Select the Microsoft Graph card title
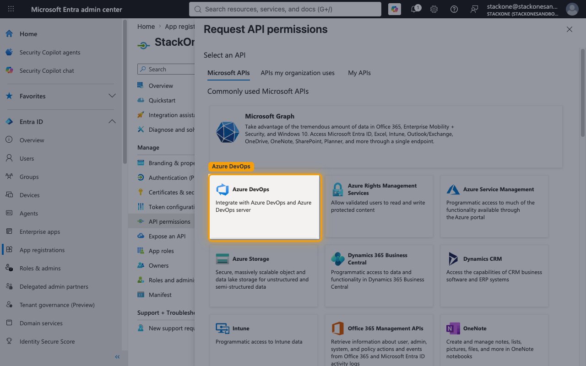 pos(270,116)
